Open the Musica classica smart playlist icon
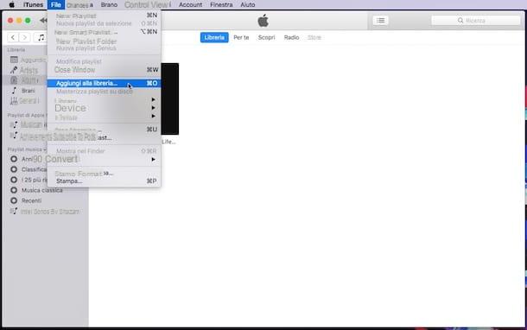Viewport: 527px width, 330px height. (x=14, y=190)
